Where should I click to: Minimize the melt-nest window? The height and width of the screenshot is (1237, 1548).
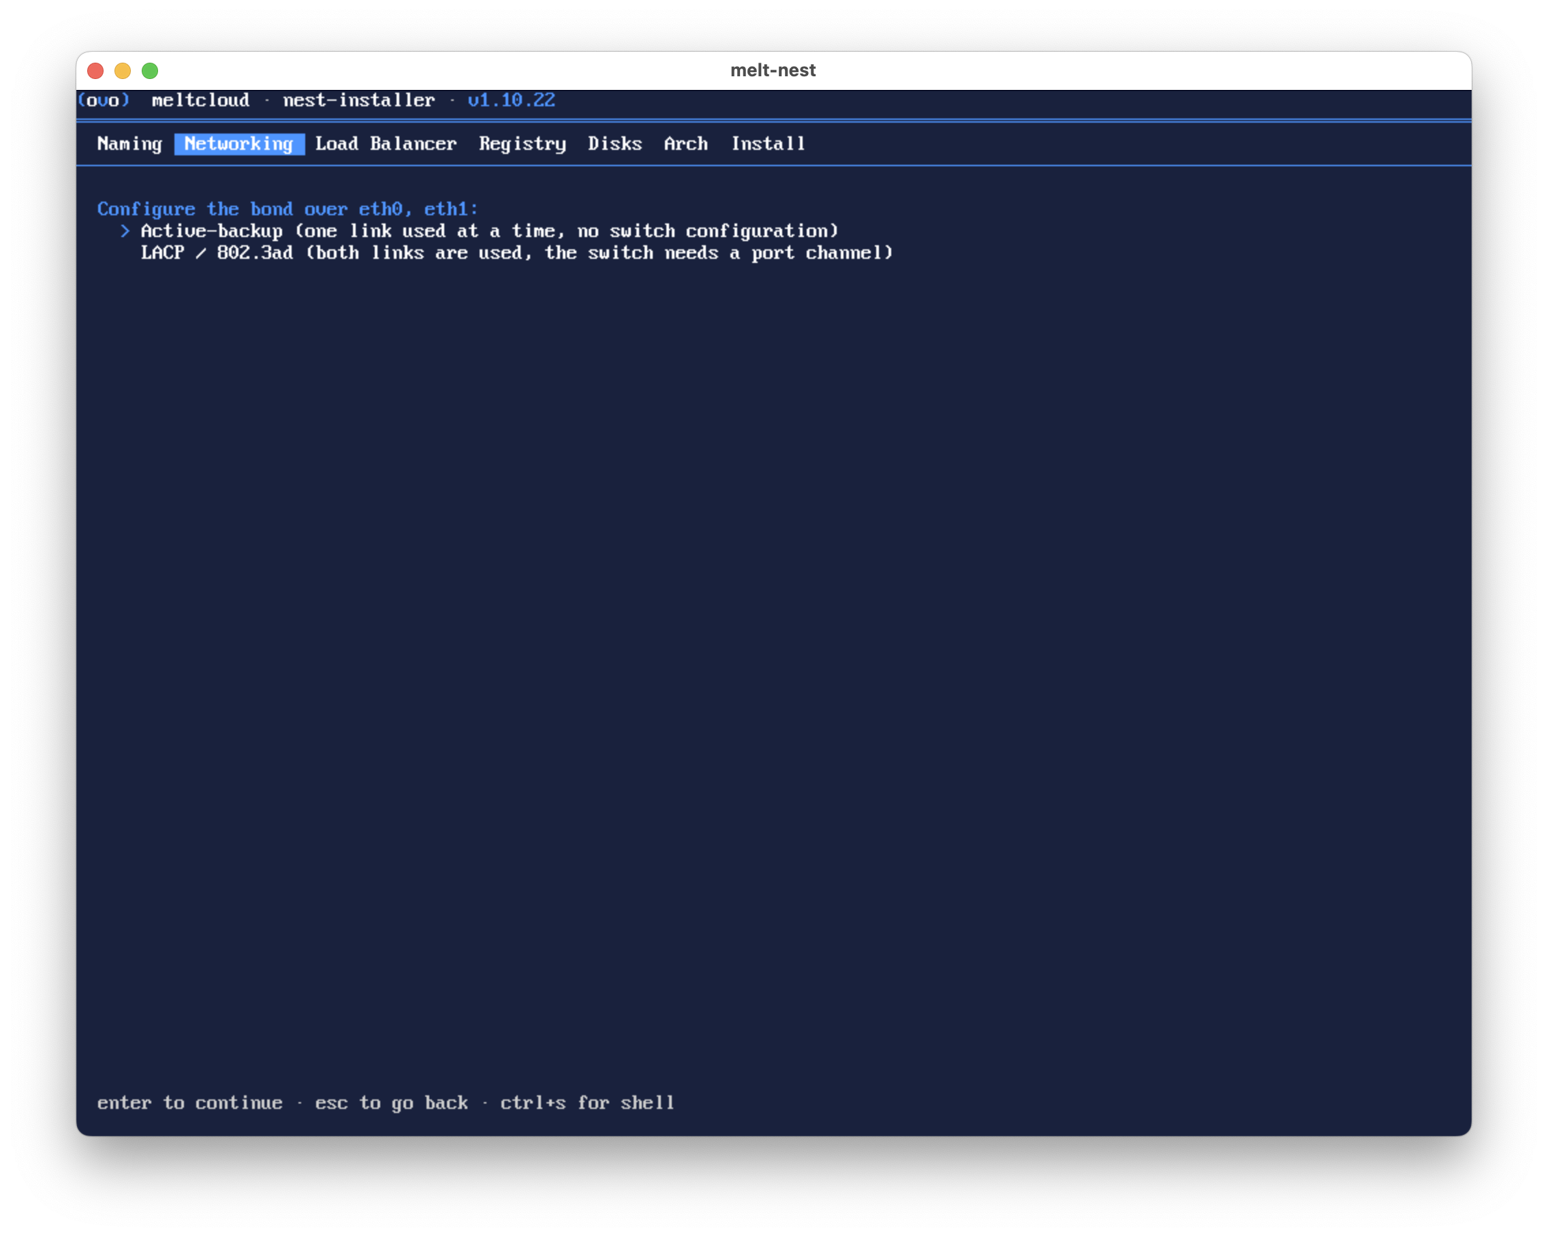[123, 70]
